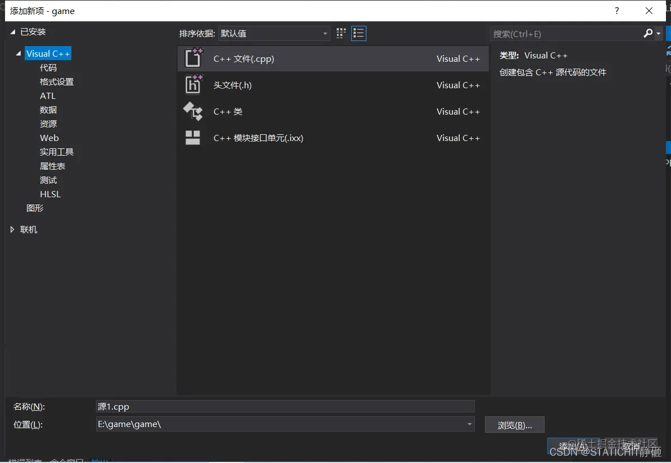Choose the C++ 文件(.cpp) template row
Image resolution: width=671 pixels, height=463 pixels.
[x=333, y=58]
